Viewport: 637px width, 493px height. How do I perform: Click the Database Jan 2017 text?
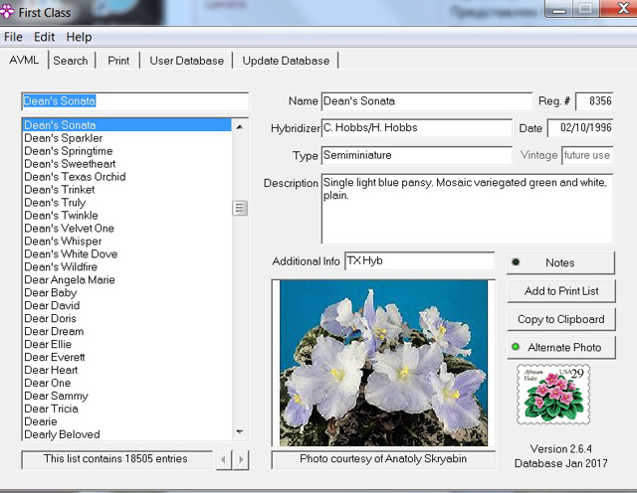(560, 463)
